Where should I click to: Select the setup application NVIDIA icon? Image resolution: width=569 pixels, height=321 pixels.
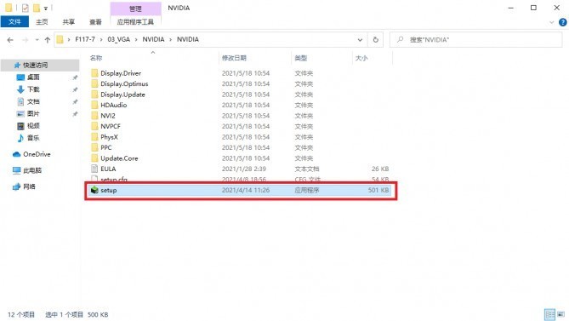tap(94, 190)
